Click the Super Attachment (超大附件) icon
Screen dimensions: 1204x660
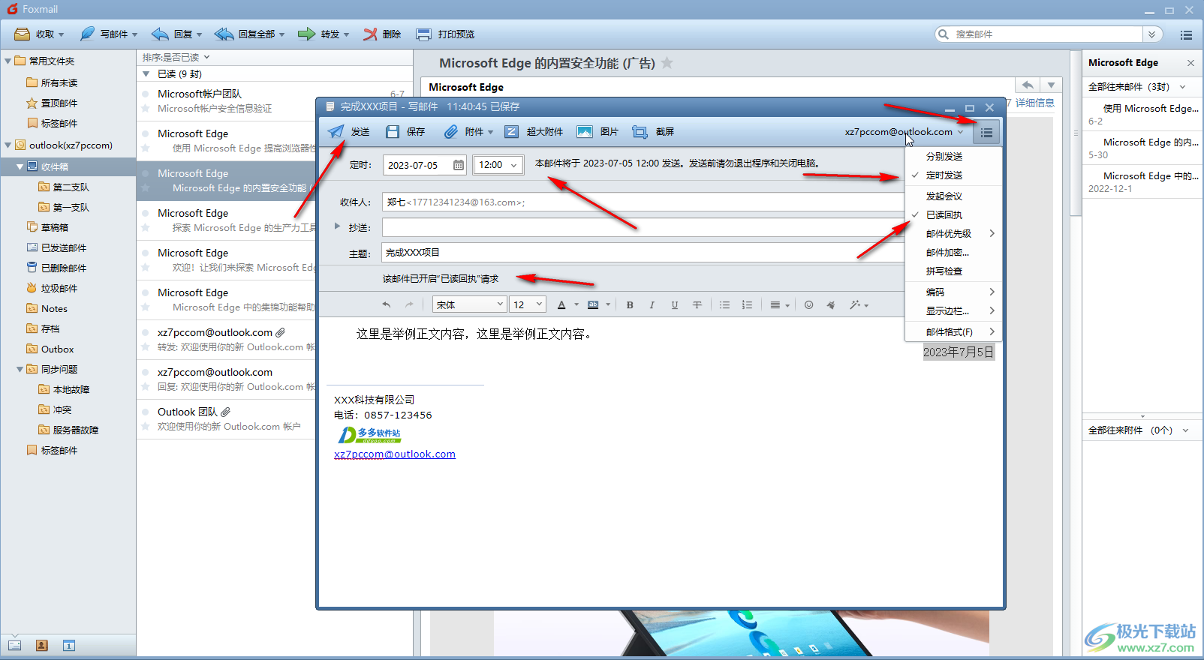(511, 132)
